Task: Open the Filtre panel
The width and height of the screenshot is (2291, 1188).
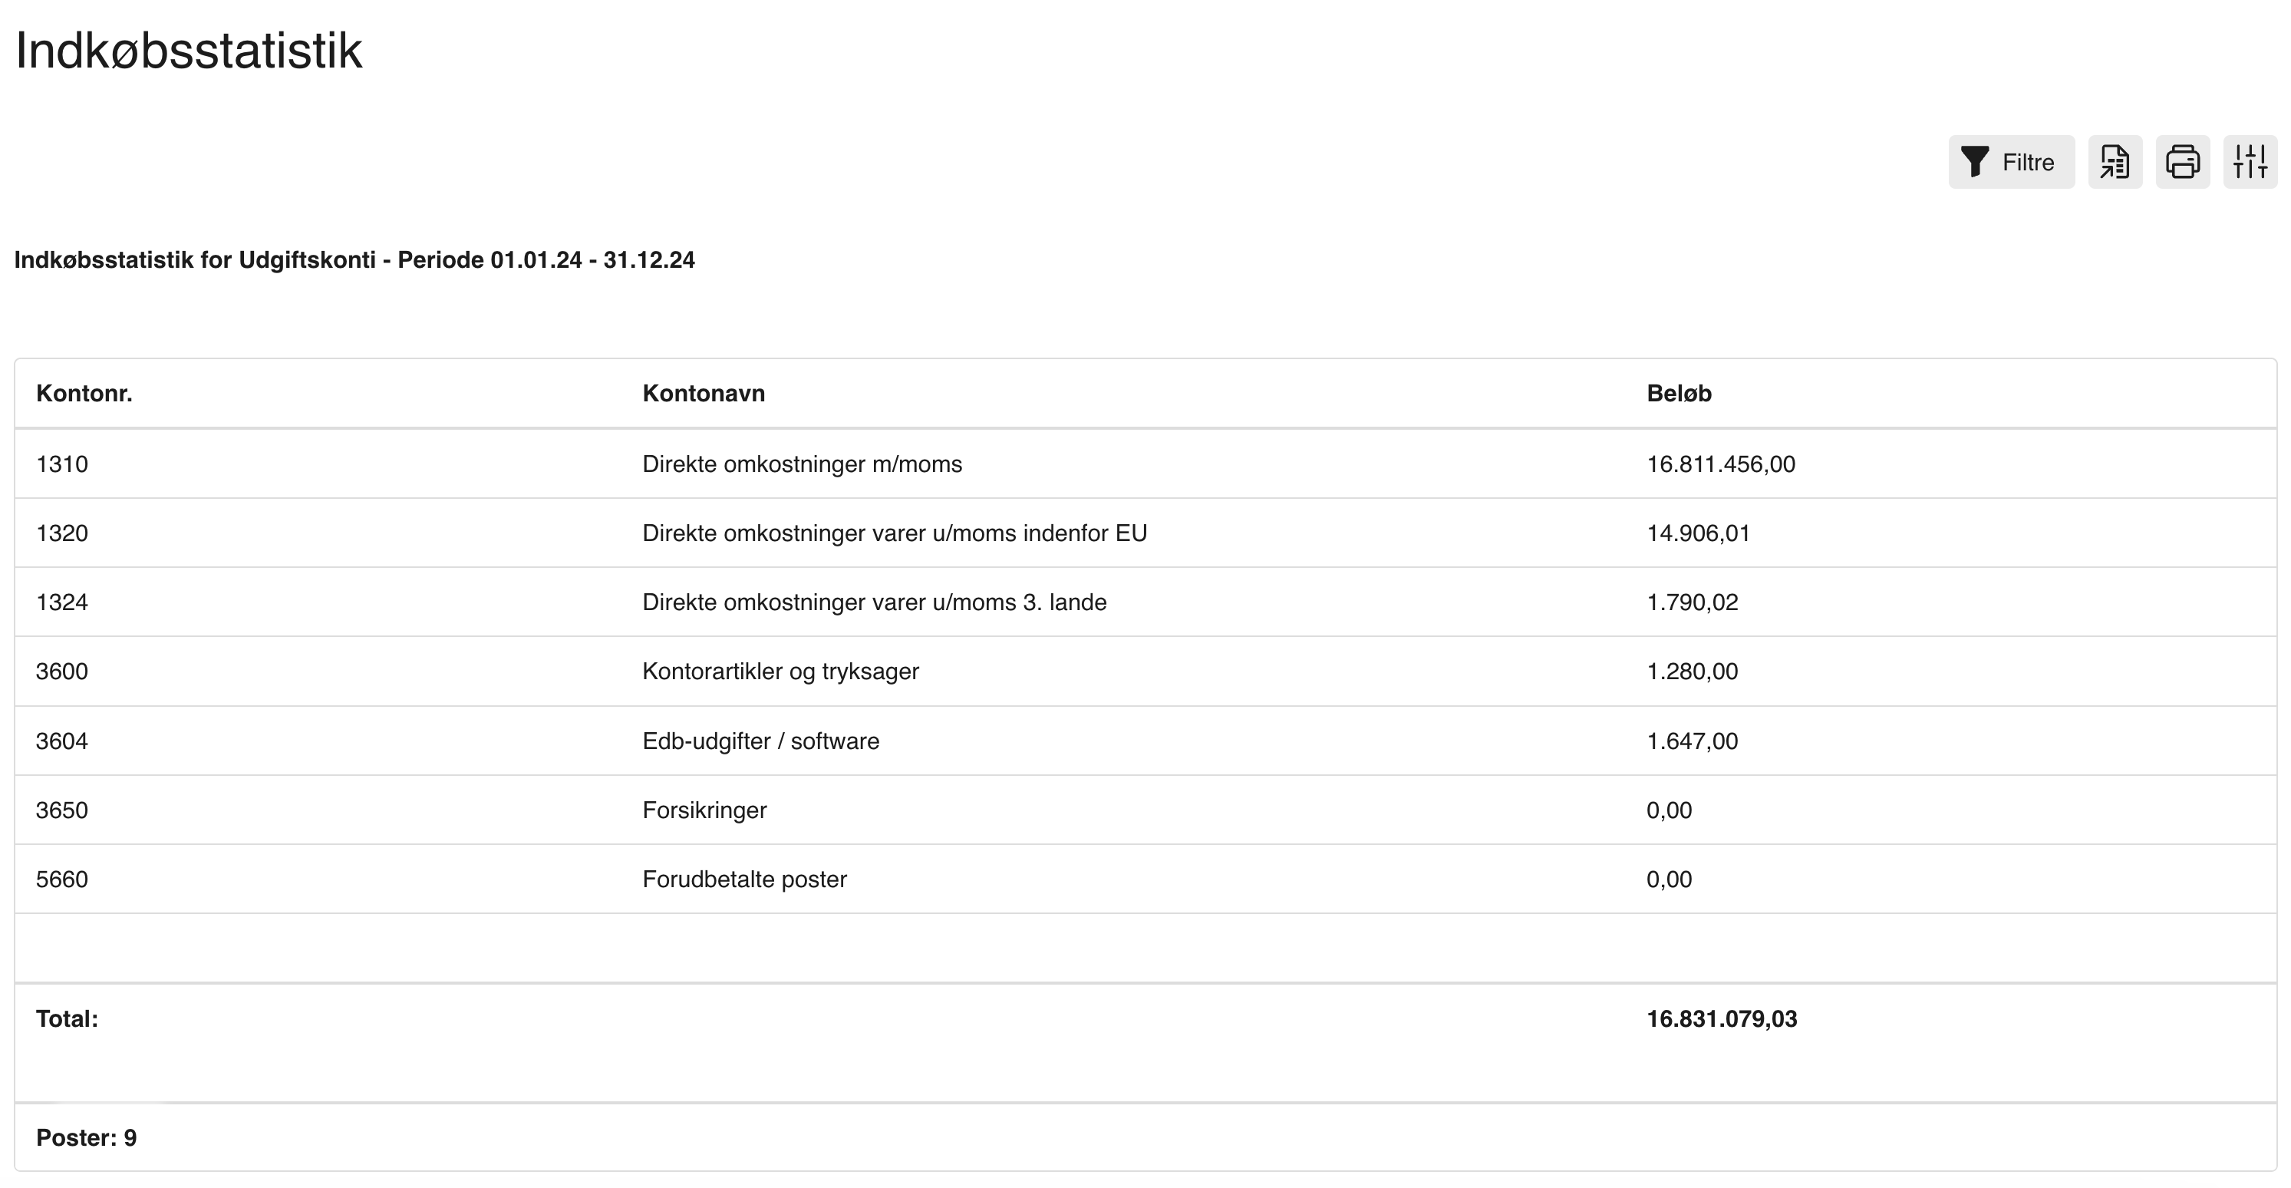Action: [x=2012, y=162]
